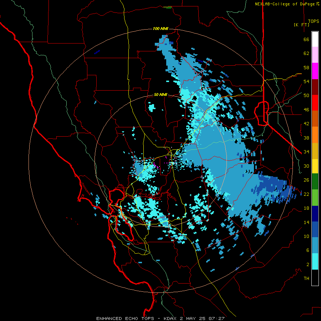Click the yellow 34 kft legend swatch

pos(315,166)
